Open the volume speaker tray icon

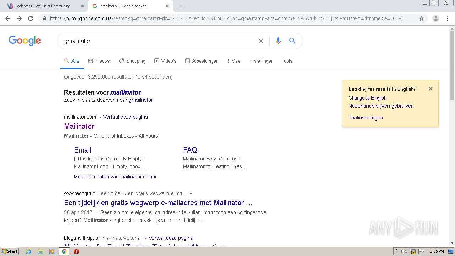(404, 251)
